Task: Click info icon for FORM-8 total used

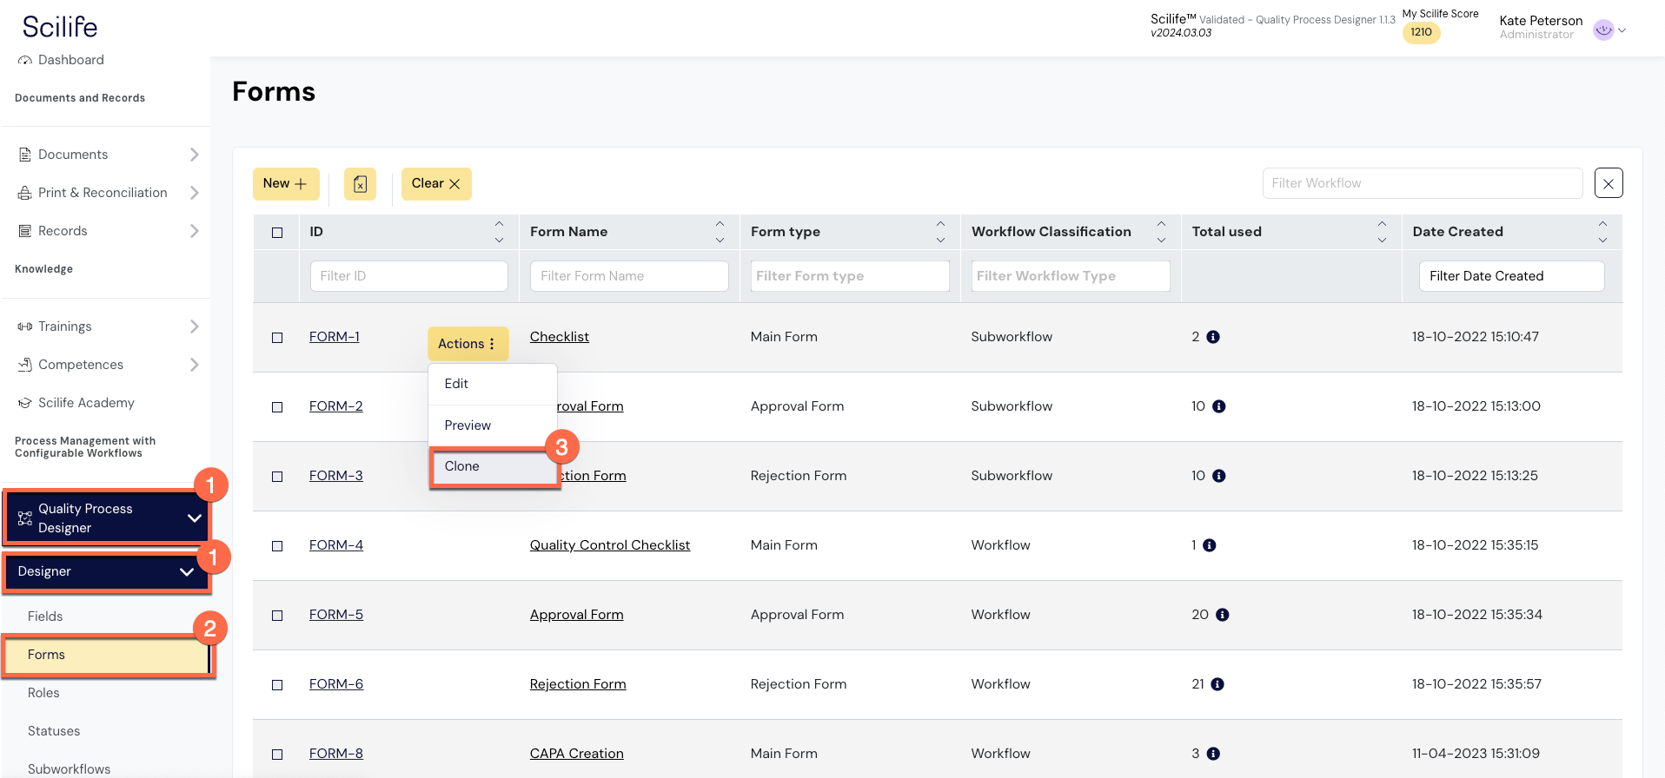Action: pos(1213,754)
